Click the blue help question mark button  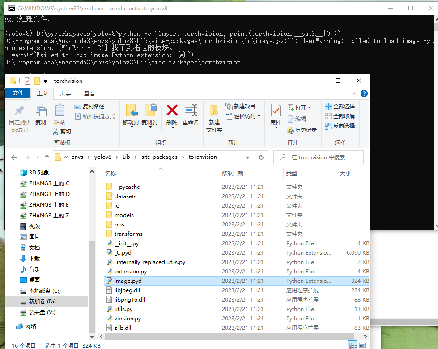[x=364, y=93]
